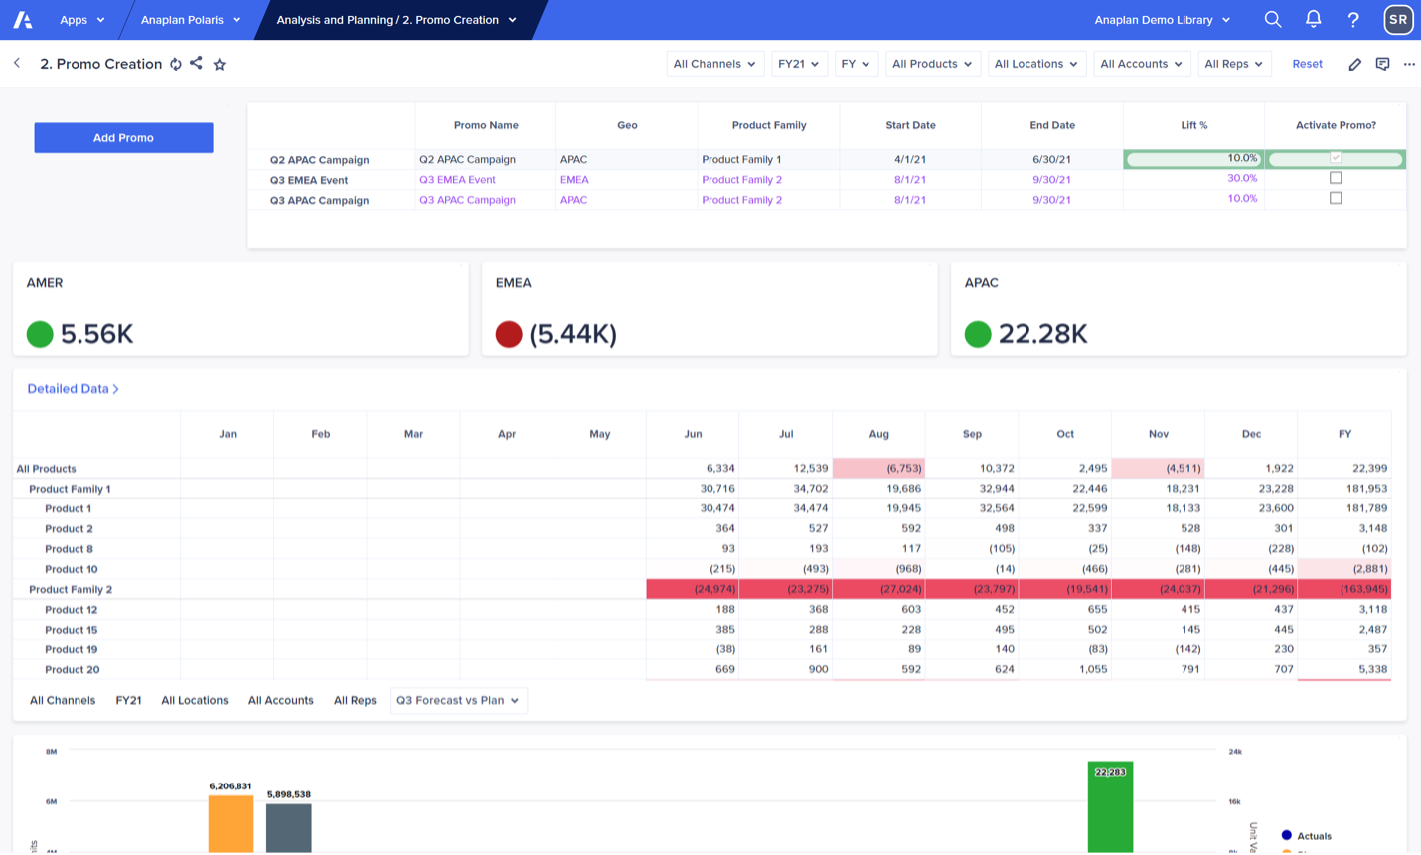Screen dimensions: 1421x855
Task: Open the All Channels filter dropdown
Action: 714,64
